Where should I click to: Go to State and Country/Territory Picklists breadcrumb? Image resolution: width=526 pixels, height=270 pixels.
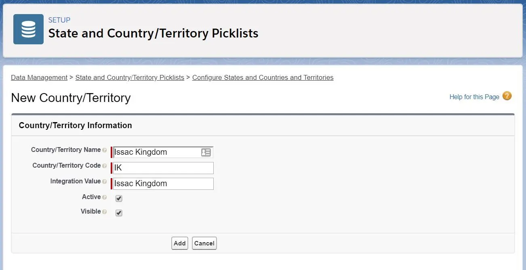click(x=130, y=77)
